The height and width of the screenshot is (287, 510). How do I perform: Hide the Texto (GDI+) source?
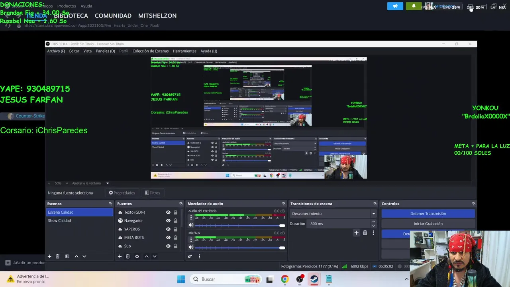(168, 212)
